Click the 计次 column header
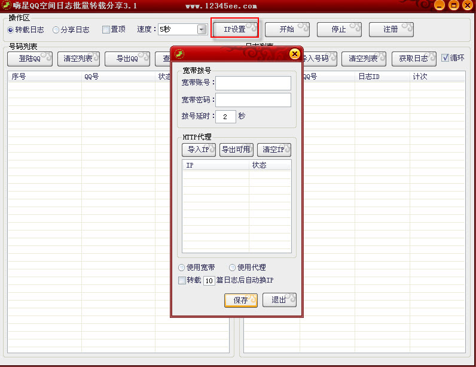 (437, 77)
